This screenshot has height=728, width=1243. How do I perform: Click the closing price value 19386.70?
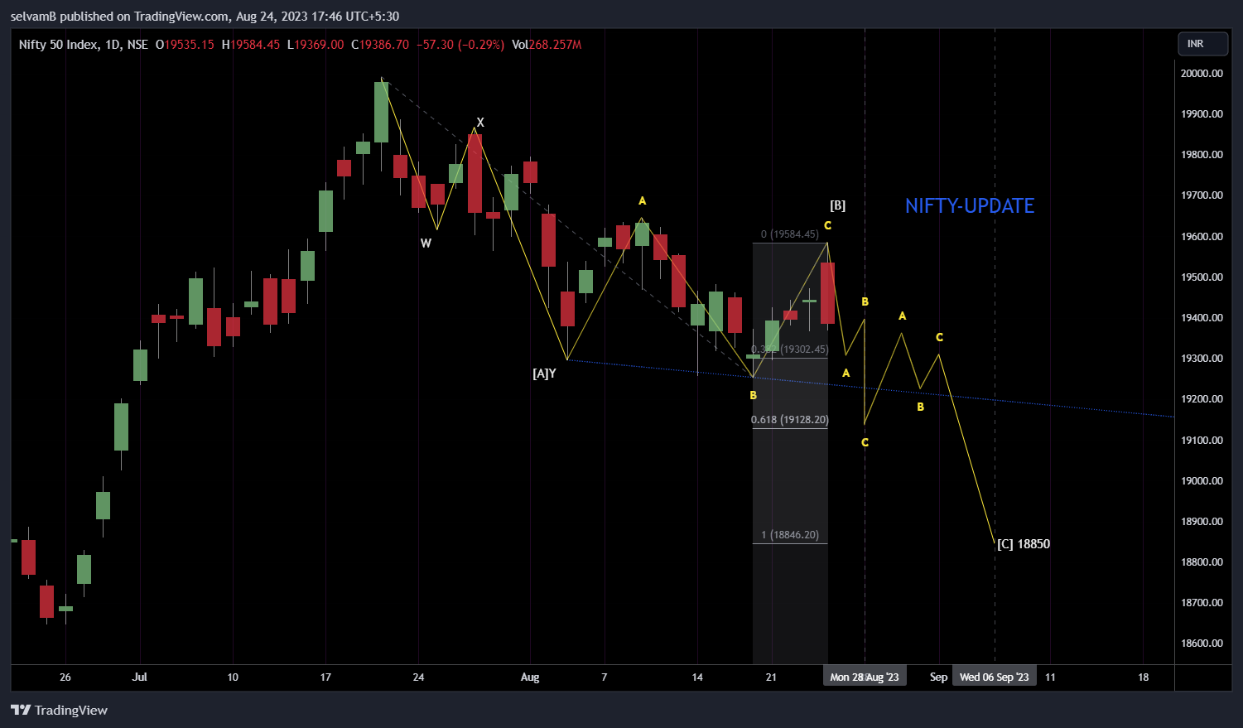click(383, 45)
